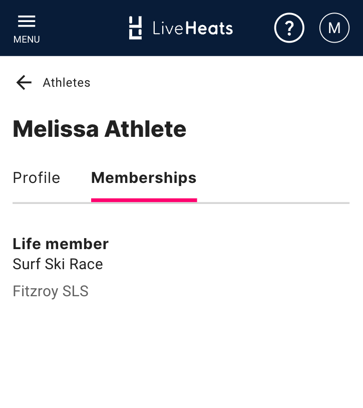Click the MENU text label
The width and height of the screenshot is (363, 408).
pos(27,40)
